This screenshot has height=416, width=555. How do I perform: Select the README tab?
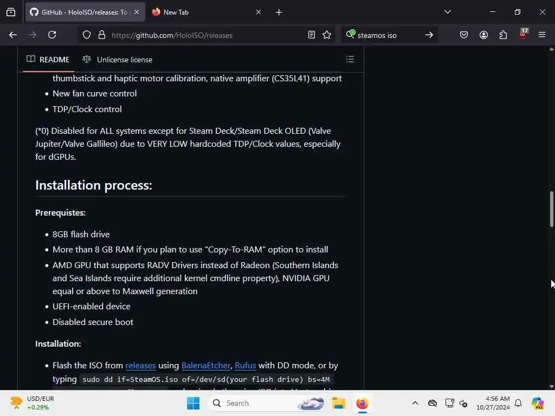[x=48, y=60]
